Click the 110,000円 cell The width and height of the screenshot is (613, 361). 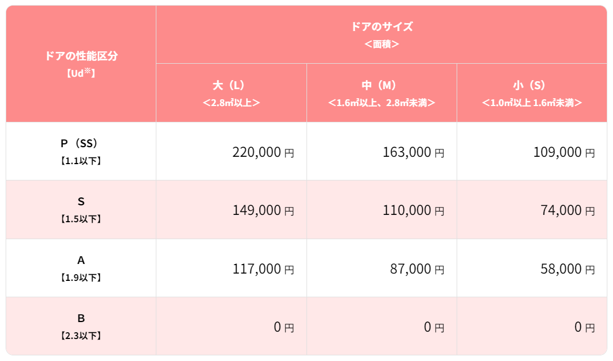pos(382,210)
